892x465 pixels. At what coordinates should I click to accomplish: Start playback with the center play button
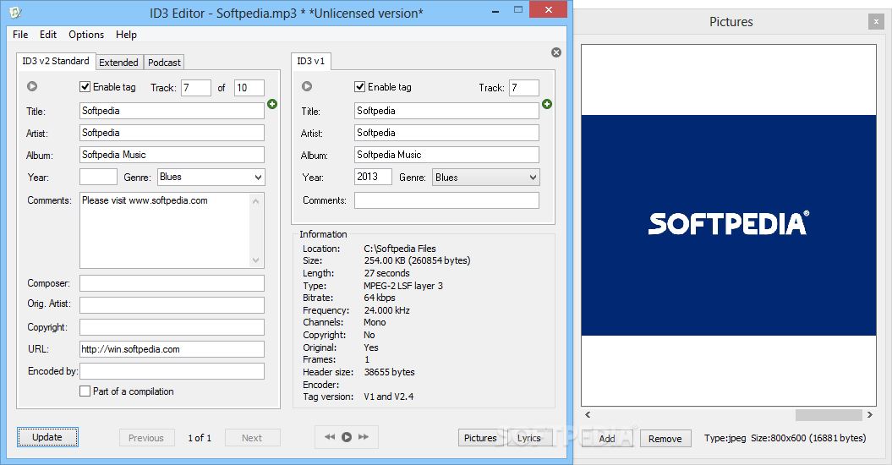347,437
